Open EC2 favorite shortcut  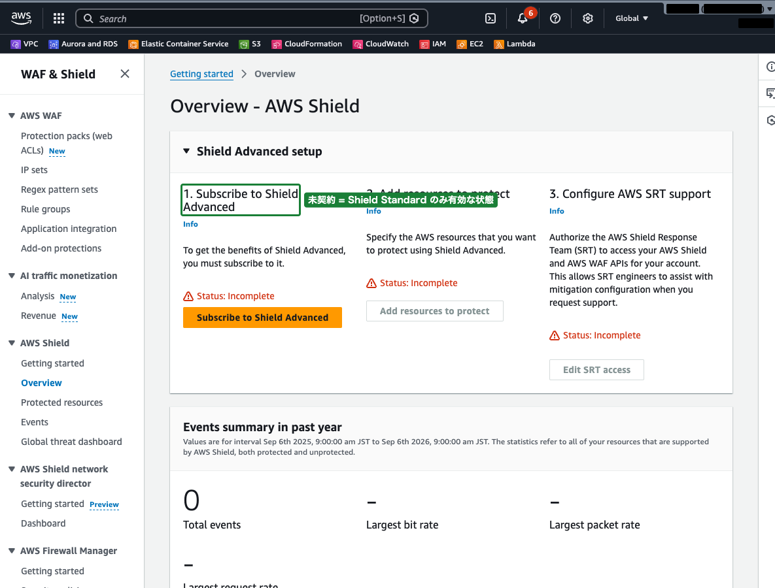pos(470,44)
